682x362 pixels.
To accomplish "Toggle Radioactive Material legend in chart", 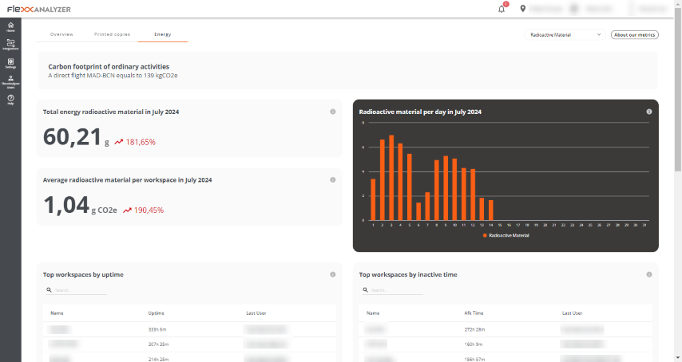I will tap(506, 235).
